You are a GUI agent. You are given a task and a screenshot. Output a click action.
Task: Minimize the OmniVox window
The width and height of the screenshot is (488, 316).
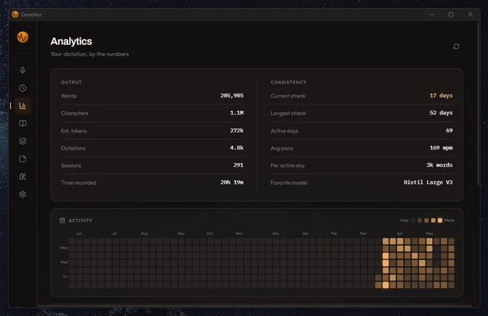click(x=432, y=14)
